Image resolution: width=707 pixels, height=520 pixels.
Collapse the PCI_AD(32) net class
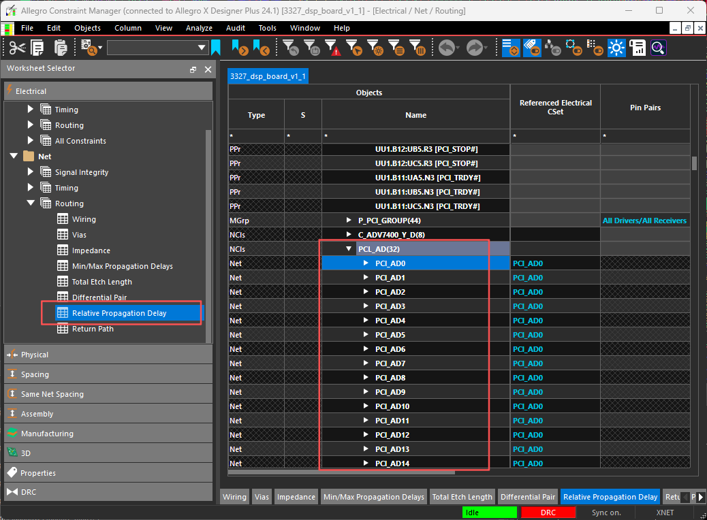[x=349, y=249]
